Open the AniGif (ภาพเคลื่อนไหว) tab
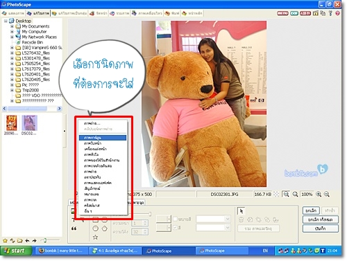 147,13
